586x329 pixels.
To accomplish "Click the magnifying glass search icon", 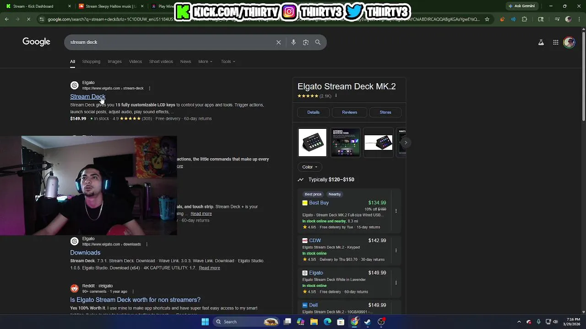I will pos(318,42).
